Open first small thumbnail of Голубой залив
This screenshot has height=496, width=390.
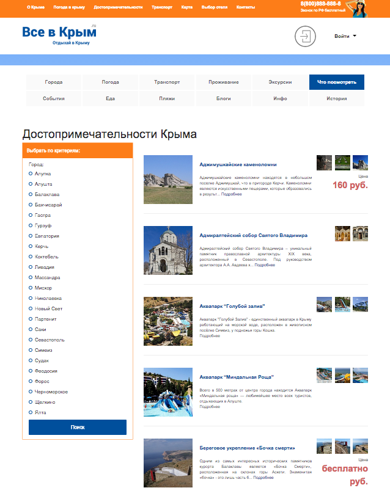pyautogui.click(x=324, y=304)
